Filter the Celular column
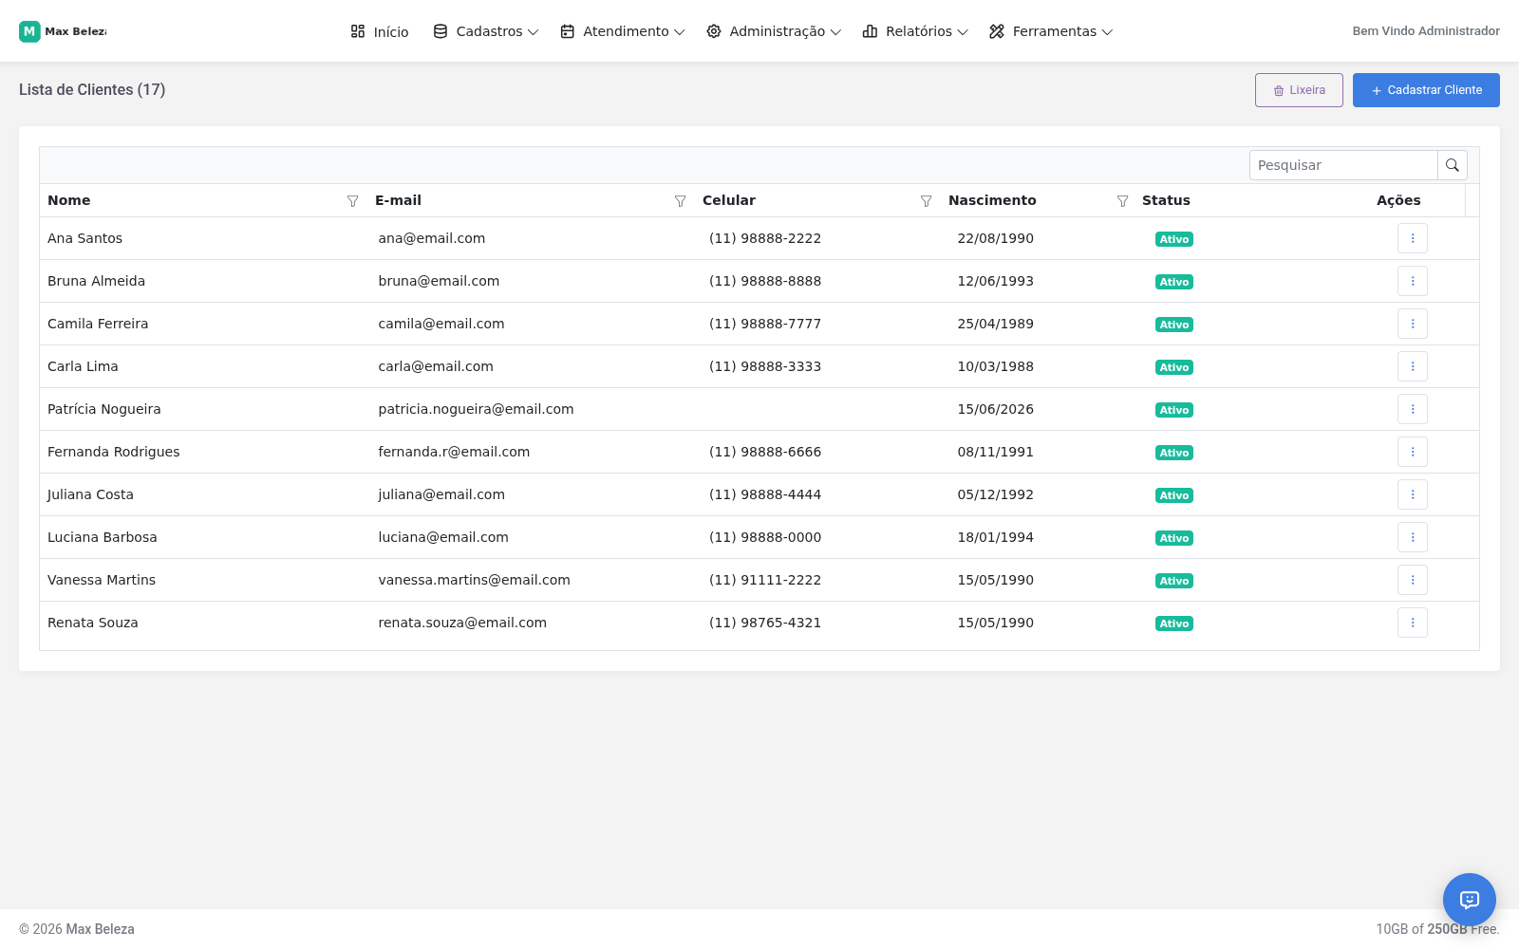 coord(927,201)
